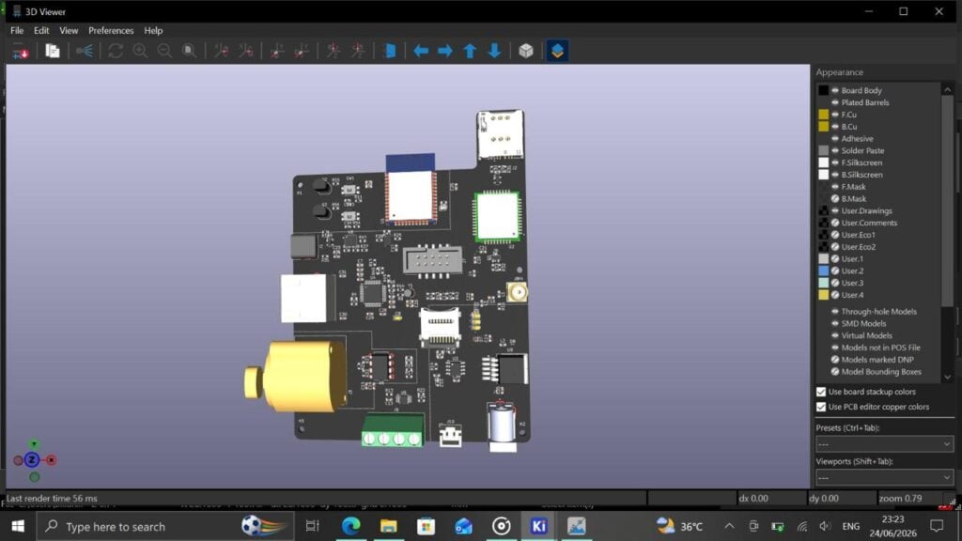Click the appearance list scroll-down arrow
This screenshot has height=541, width=962.
tap(947, 377)
